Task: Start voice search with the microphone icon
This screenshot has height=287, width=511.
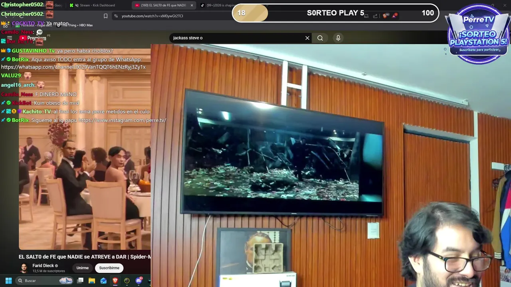Action: coord(338,38)
